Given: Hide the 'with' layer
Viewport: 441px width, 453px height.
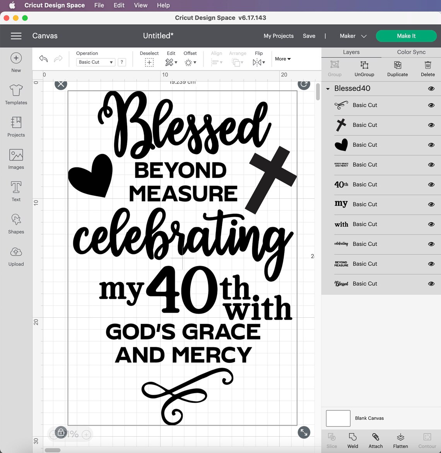Looking at the screenshot, I should 431,224.
